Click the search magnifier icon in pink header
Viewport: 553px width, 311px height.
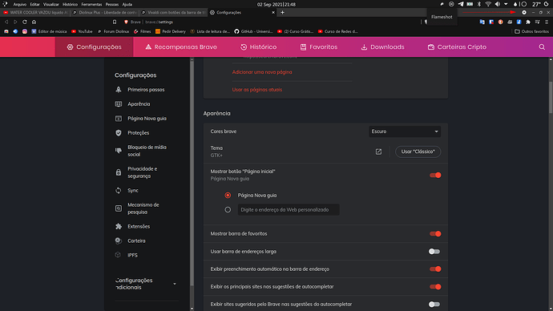pos(542,47)
